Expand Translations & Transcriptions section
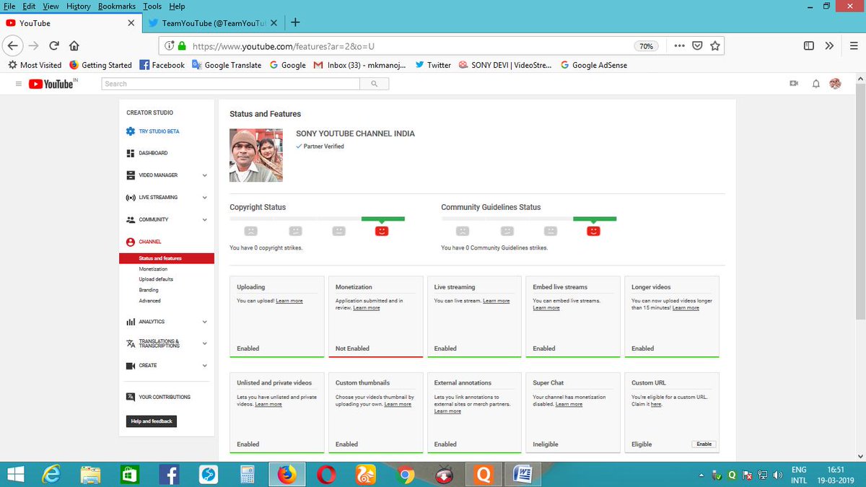Viewport: 866px width, 487px height. click(x=204, y=343)
